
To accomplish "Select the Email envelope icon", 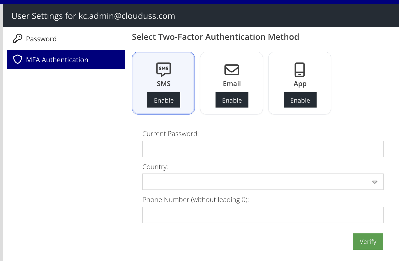I will [232, 70].
